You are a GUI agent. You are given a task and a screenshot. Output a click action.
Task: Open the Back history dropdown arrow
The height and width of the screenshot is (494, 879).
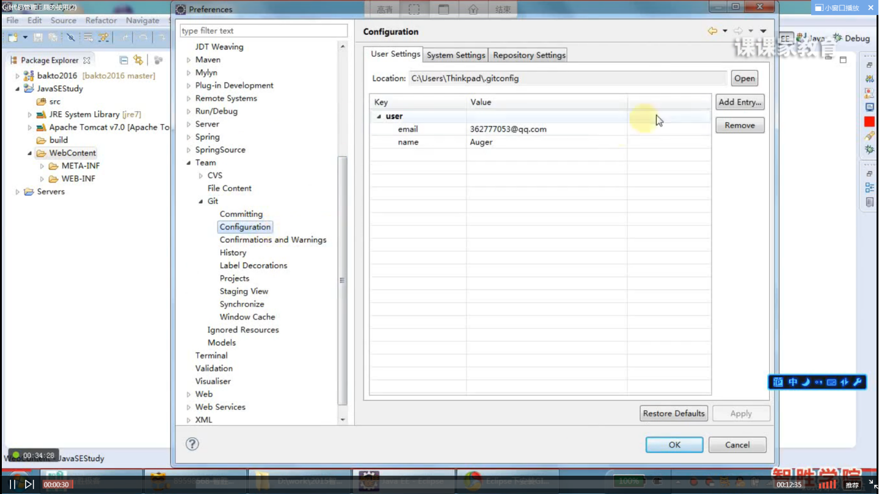725,31
